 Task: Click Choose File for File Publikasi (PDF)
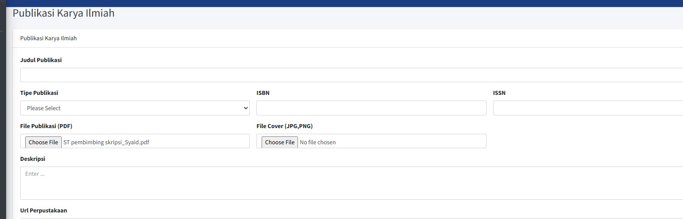pyautogui.click(x=43, y=142)
